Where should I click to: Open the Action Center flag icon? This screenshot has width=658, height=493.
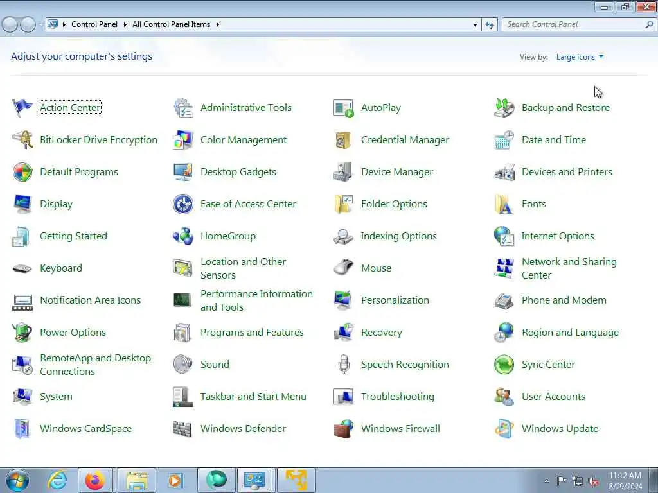(x=22, y=108)
